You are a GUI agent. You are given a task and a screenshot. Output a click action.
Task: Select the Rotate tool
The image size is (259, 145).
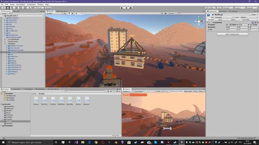coord(12,8)
